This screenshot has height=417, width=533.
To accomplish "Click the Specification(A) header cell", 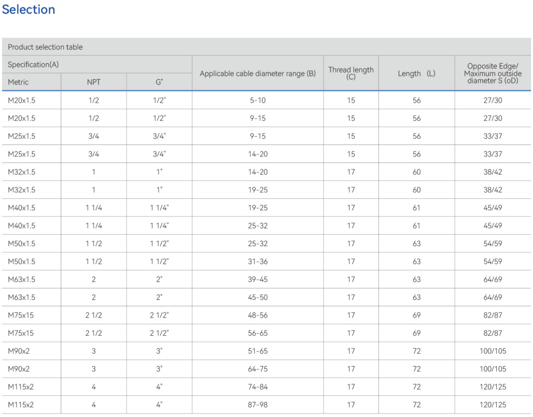I will pyautogui.click(x=33, y=65).
